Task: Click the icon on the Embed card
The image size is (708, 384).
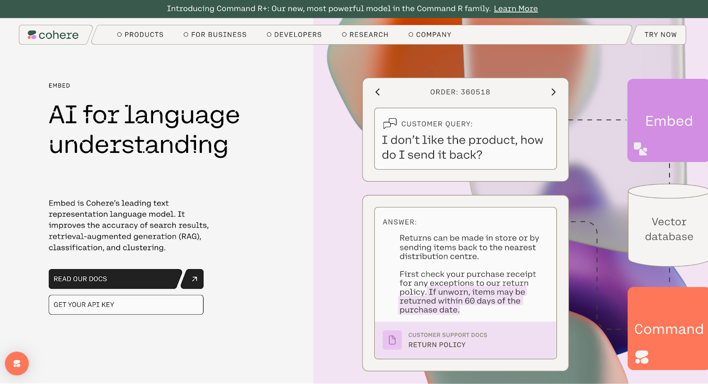Action: tap(640, 148)
